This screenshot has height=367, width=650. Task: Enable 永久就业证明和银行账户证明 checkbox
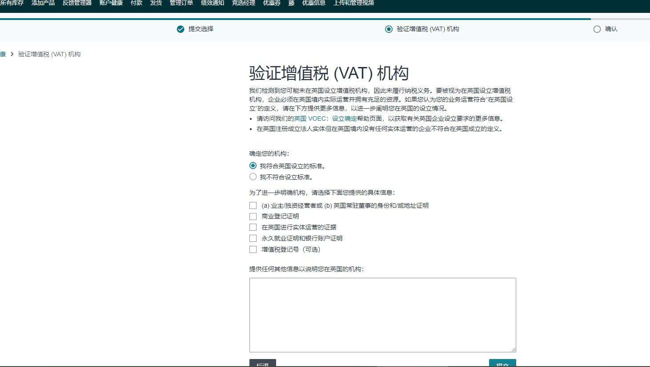253,238
